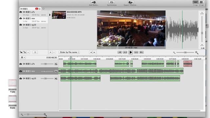The height and width of the screenshot is (118, 210).
Task: Select the 04 晚宴1 project tab
Action: [x=30, y=9]
